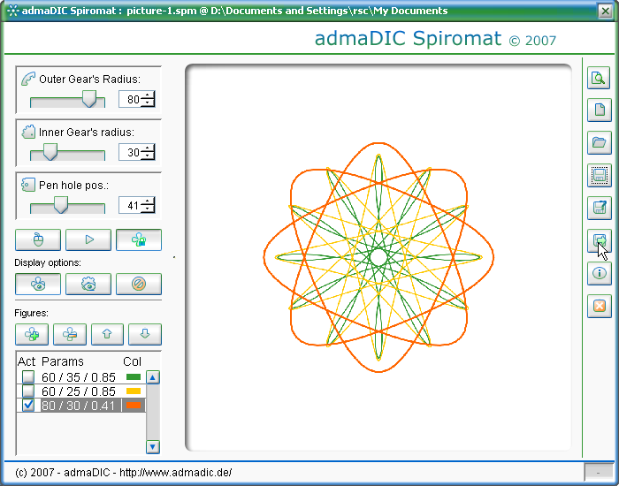Image resolution: width=619 pixels, height=486 pixels.
Task: Click the Outer Gear's Radius value field showing 80
Action: coord(130,99)
